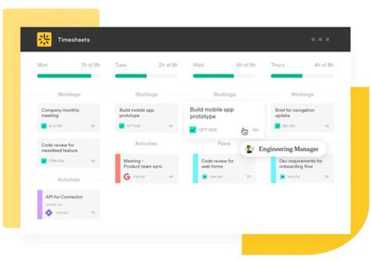Click the purple diamond icon on API card
The width and height of the screenshot is (371, 261).
tap(49, 213)
